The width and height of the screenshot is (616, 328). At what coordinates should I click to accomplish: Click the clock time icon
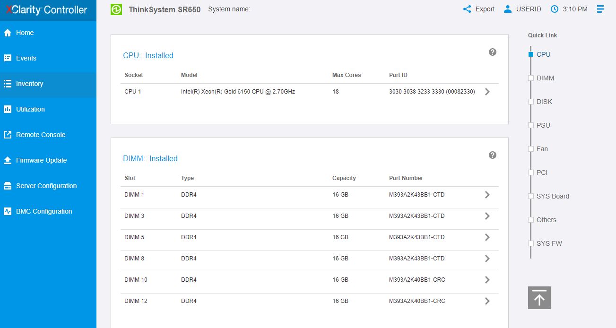[555, 9]
